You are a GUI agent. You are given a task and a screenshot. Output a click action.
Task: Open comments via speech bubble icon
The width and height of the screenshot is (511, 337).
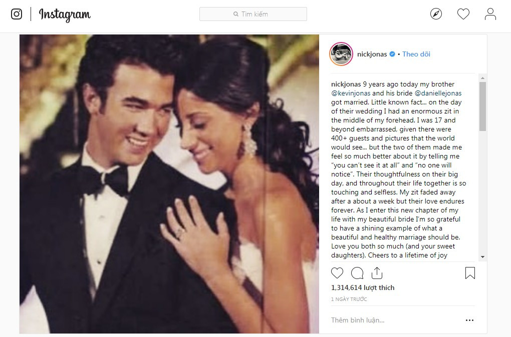357,273
